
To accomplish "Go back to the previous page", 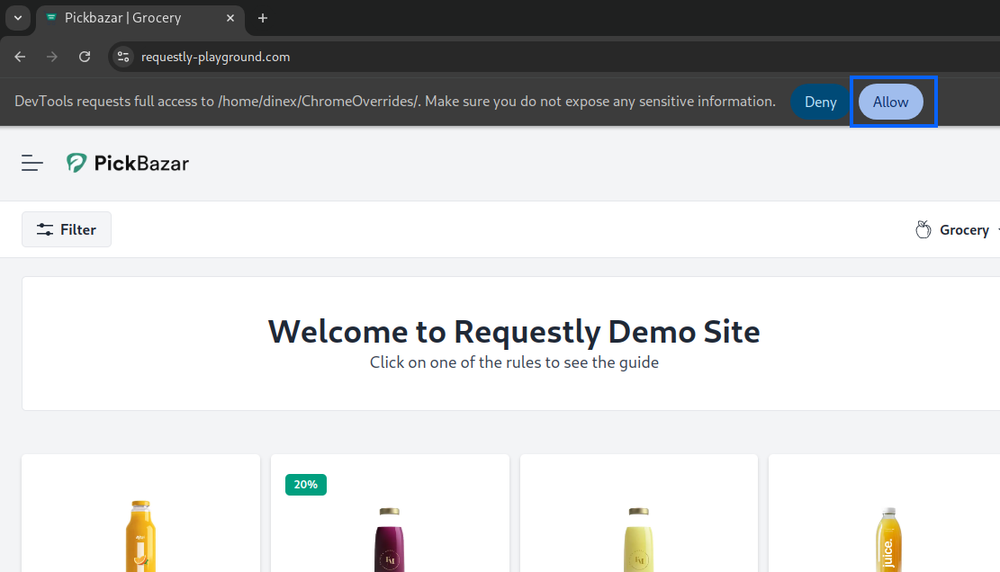I will point(19,56).
